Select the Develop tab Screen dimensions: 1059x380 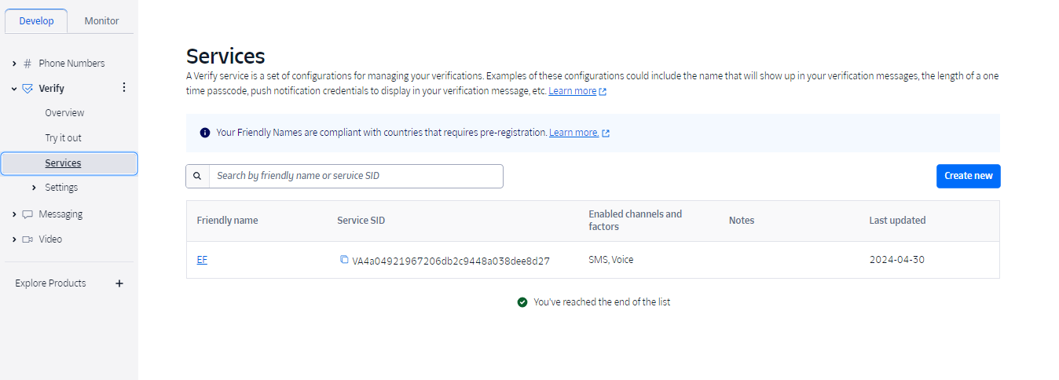36,21
